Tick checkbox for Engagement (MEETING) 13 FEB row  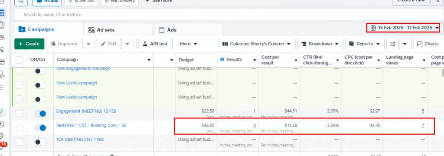click(x=19, y=114)
